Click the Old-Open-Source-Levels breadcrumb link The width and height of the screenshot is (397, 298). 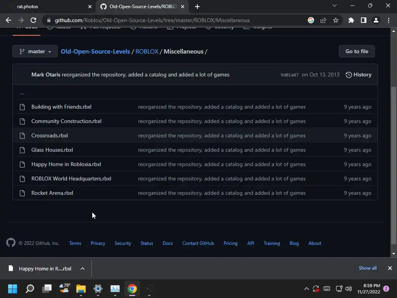coord(95,52)
